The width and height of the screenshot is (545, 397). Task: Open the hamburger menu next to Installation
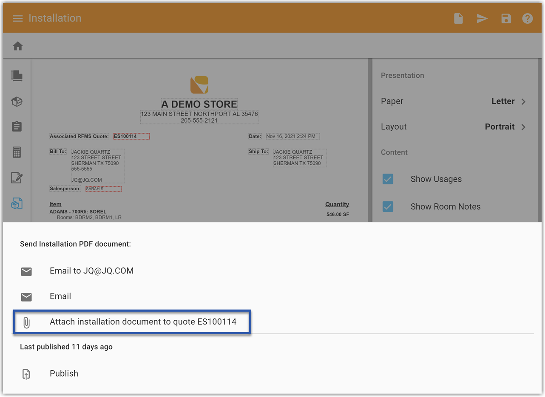pos(17,18)
